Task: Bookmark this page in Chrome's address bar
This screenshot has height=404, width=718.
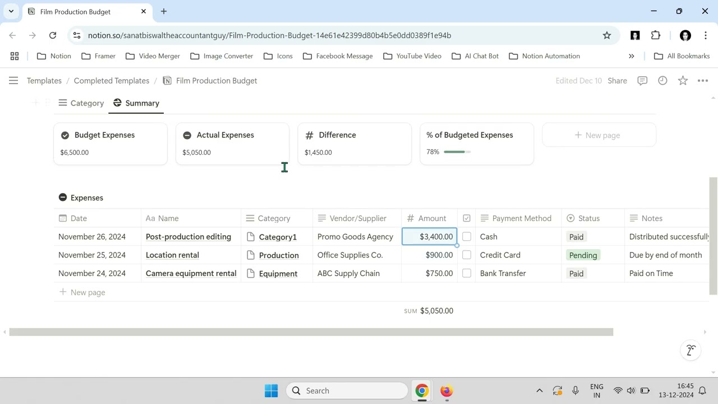Action: tap(607, 35)
